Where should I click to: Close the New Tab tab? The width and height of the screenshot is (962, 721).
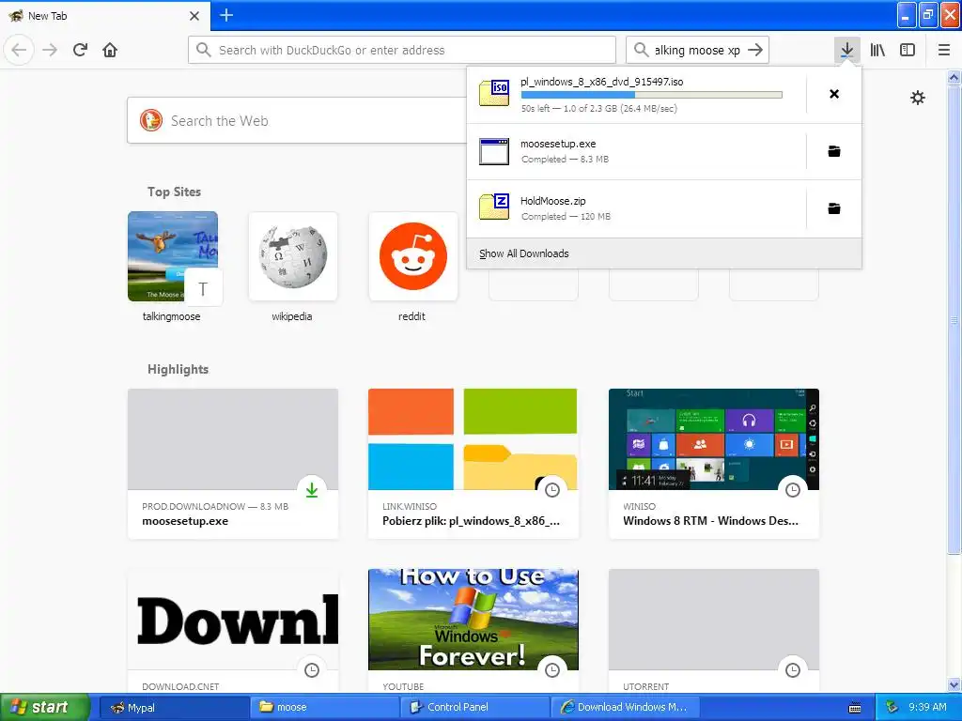194,16
